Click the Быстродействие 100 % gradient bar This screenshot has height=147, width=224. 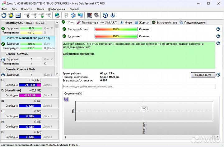pyautogui.click(x=116, y=29)
